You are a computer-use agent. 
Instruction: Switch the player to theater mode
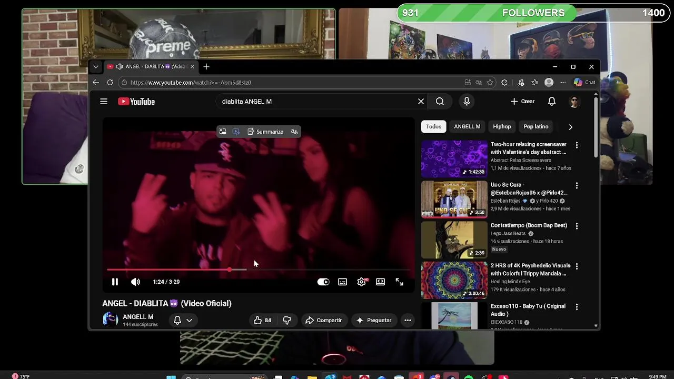tap(380, 282)
